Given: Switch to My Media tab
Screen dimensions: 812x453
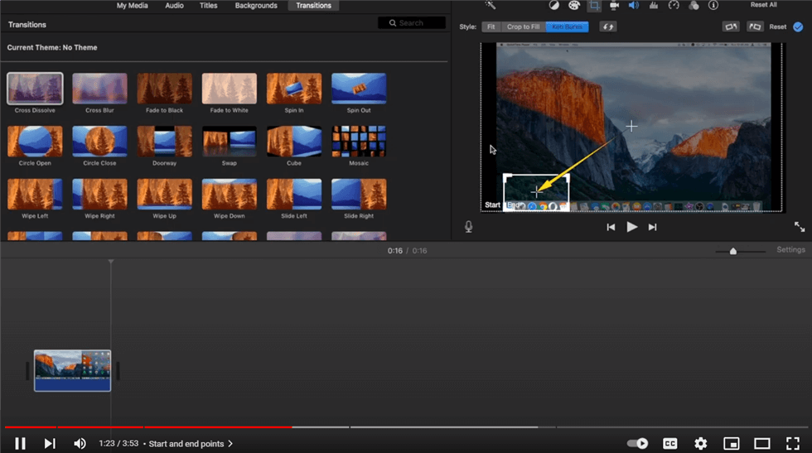Looking at the screenshot, I should tap(132, 6).
